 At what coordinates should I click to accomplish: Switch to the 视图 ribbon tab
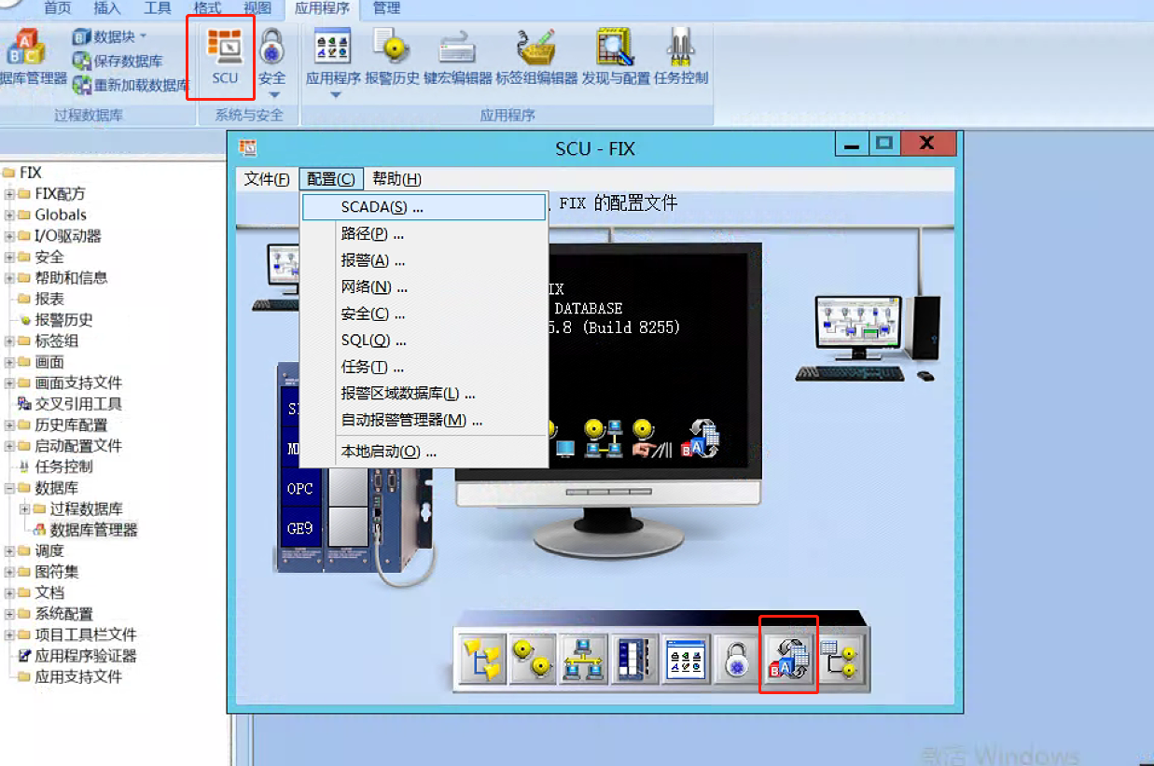point(256,10)
